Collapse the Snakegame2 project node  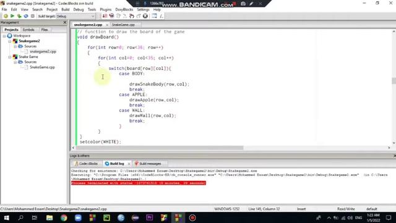coord(10,42)
